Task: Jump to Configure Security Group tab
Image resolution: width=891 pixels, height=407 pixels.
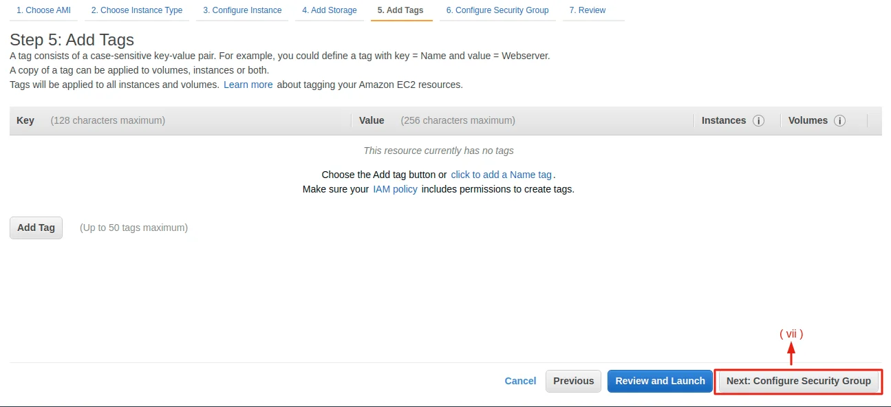Action: (x=497, y=10)
